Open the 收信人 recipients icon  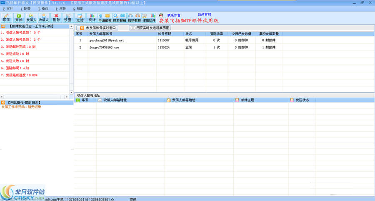coord(43,18)
